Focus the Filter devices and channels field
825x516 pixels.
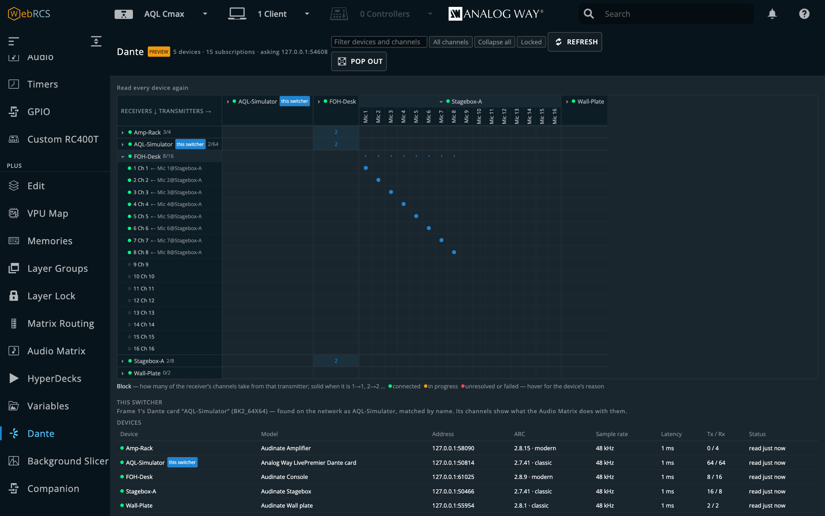[x=379, y=42]
